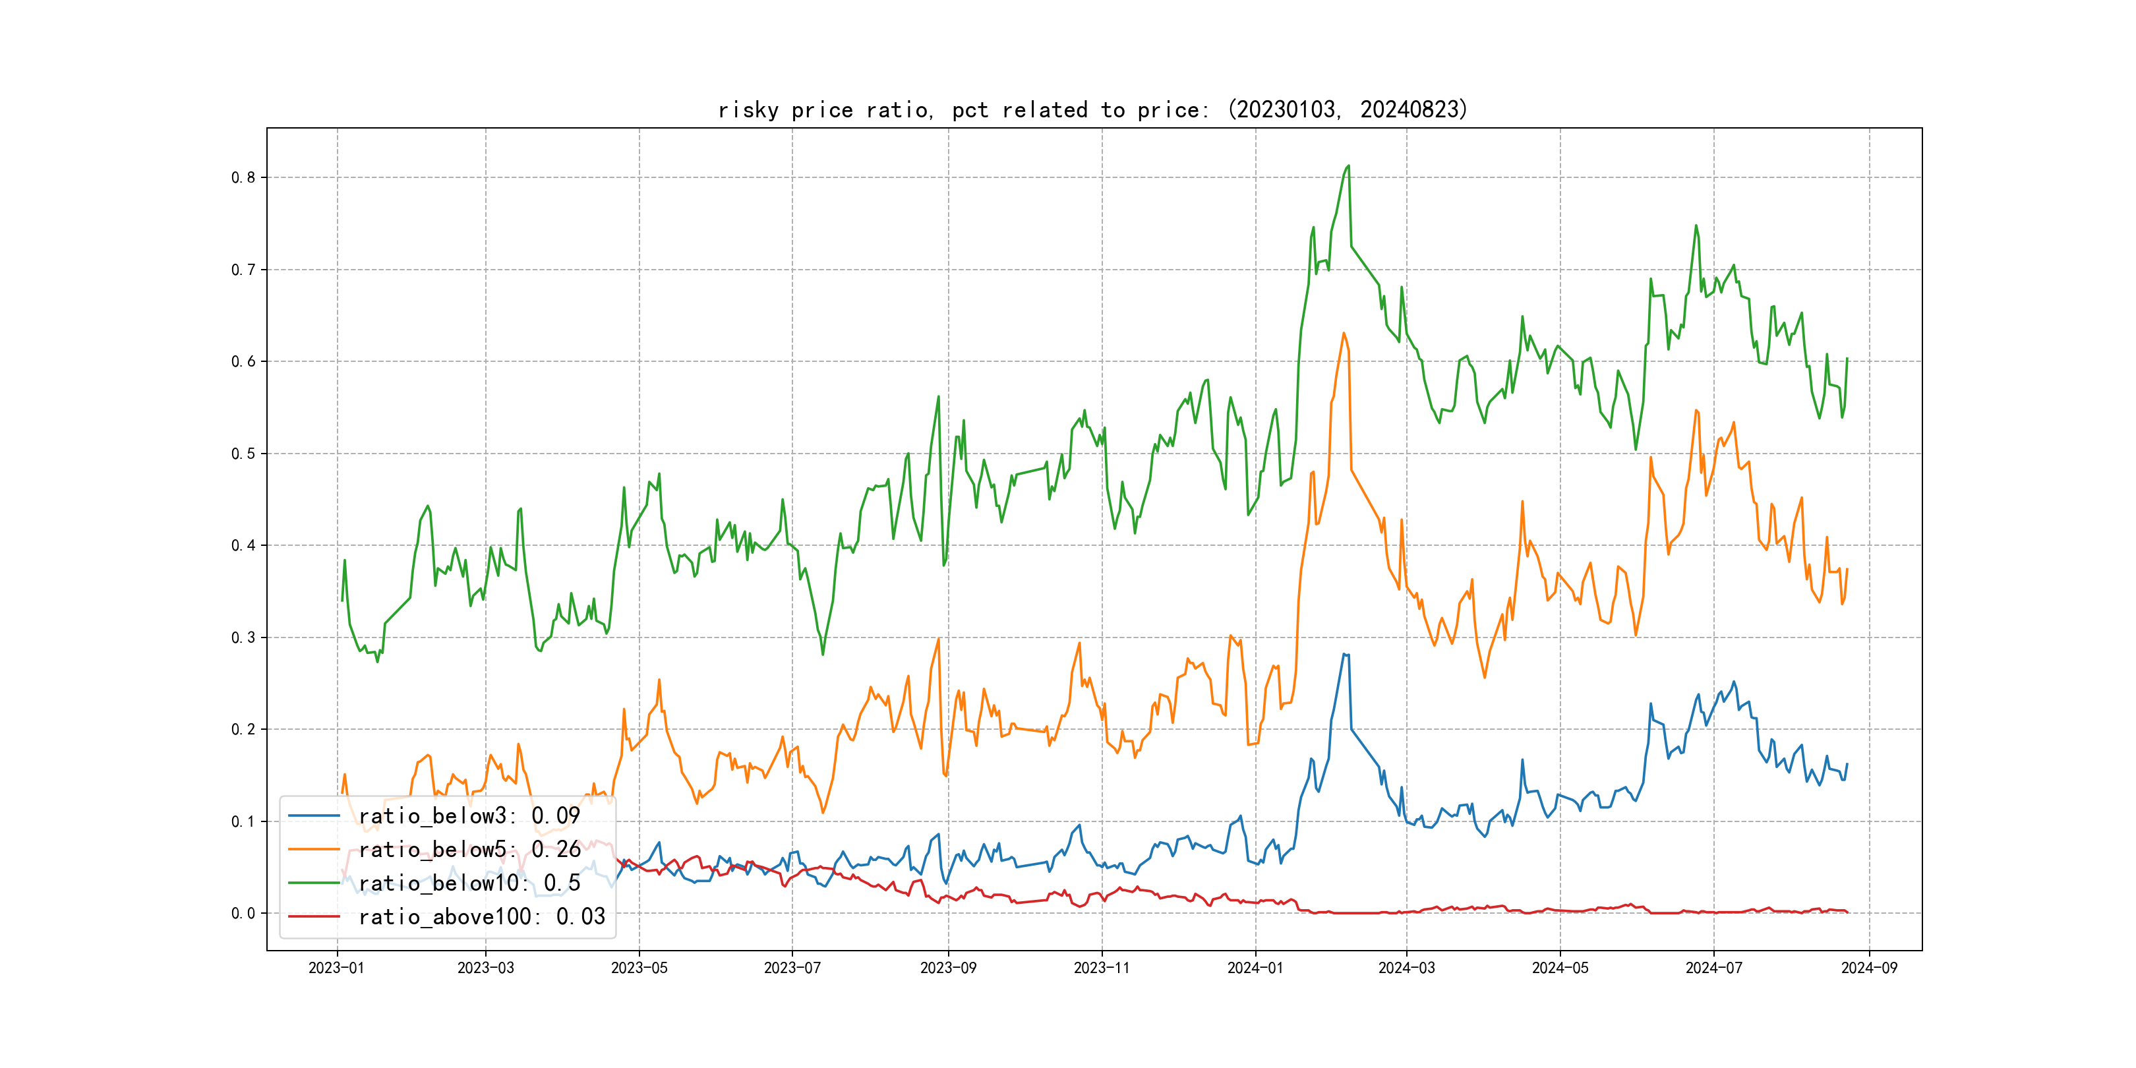
Task: Click the green legend line swatch
Action: 314,883
